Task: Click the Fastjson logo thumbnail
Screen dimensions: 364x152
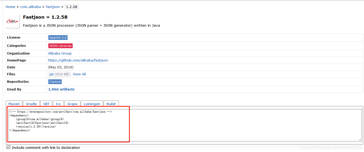Action: (x=13, y=21)
